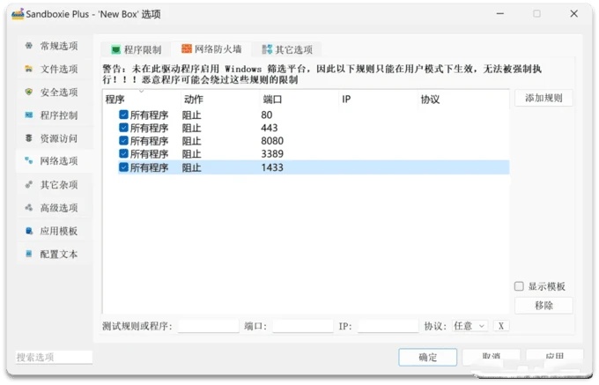Image resolution: width=599 pixels, height=385 pixels.
Task: Click the 端口 test input field
Action: tap(302, 326)
